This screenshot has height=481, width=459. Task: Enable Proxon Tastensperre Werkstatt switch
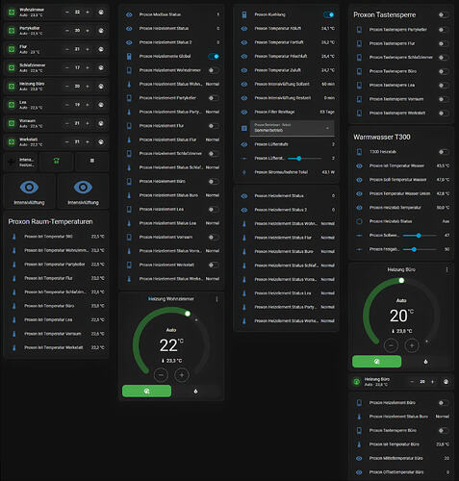tap(444, 114)
